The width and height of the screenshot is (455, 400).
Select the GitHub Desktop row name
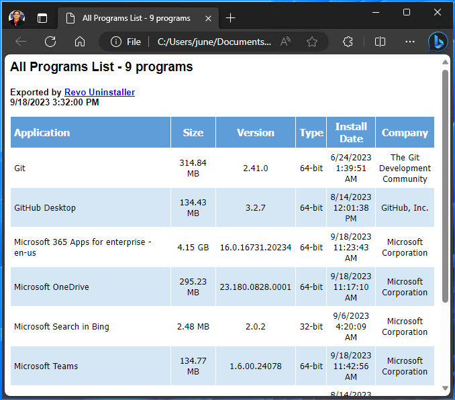tap(45, 208)
